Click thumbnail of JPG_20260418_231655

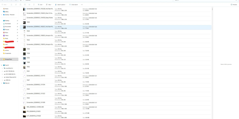tap(24, 112)
